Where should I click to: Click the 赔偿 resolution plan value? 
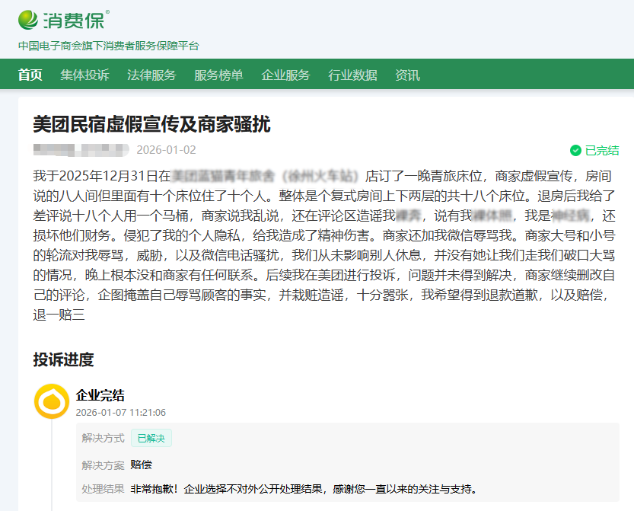point(141,465)
